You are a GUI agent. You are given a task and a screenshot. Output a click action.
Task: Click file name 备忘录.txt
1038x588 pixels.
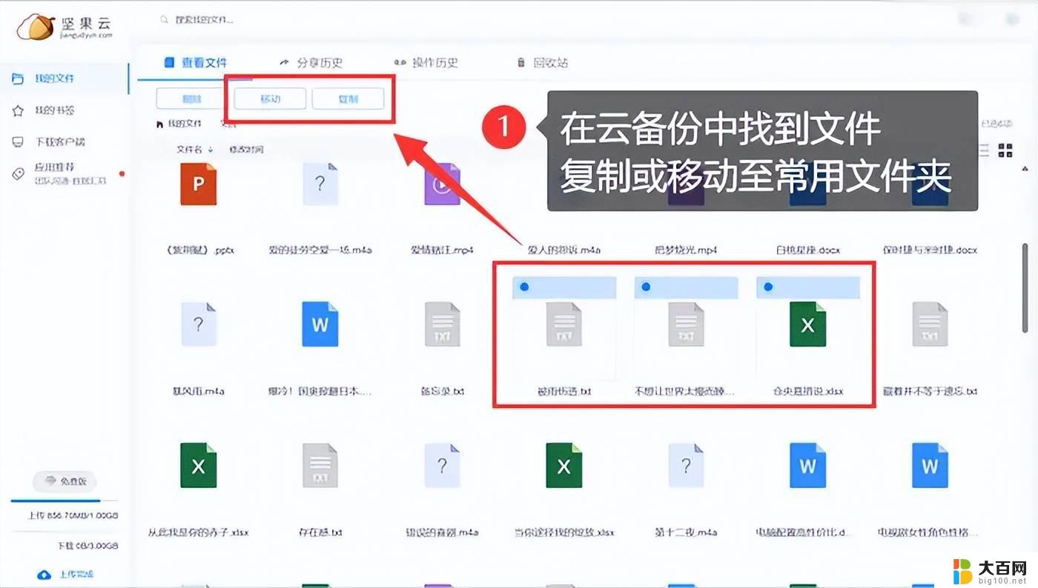pos(442,391)
